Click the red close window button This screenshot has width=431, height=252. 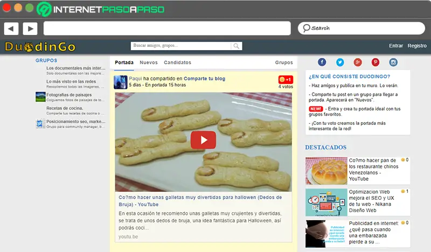[6, 8]
